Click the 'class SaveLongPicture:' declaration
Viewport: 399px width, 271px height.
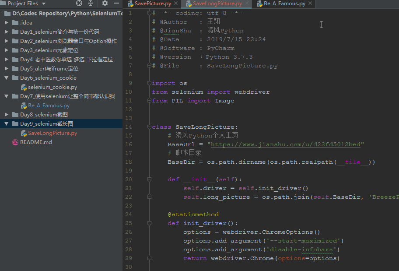195,127
